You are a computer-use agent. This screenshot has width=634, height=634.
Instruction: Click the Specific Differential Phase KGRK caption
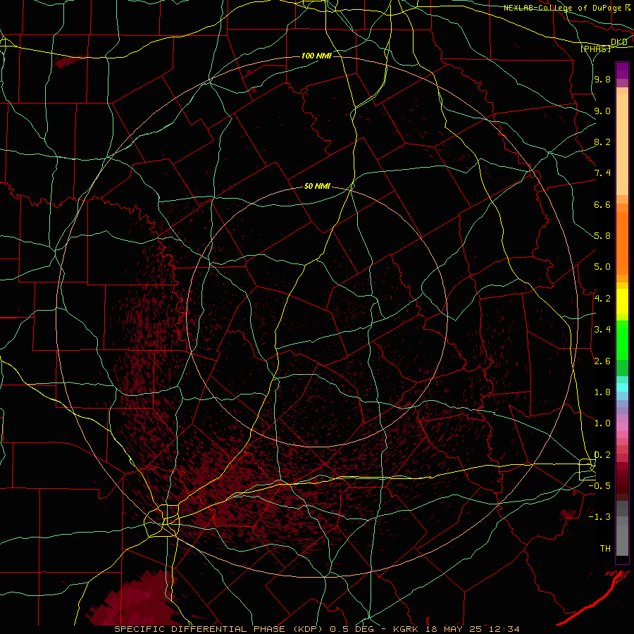tap(316, 629)
